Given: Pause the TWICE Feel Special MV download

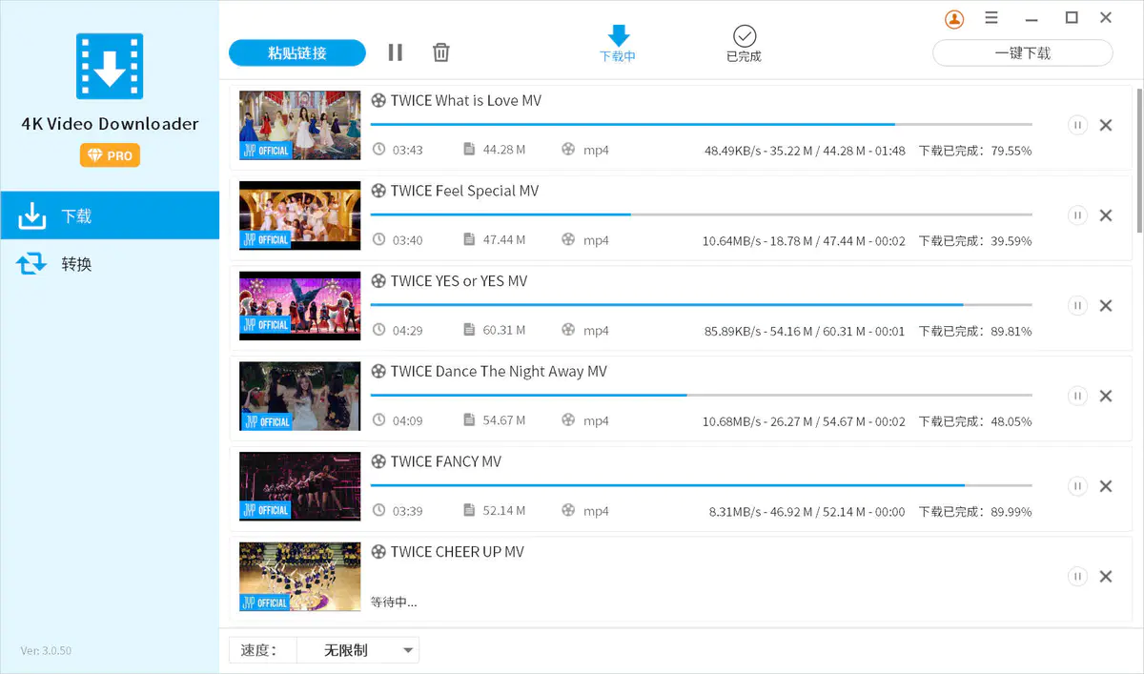Looking at the screenshot, I should tap(1077, 215).
